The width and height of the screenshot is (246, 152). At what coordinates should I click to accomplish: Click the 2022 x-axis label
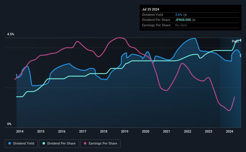pyautogui.click(x=188, y=131)
